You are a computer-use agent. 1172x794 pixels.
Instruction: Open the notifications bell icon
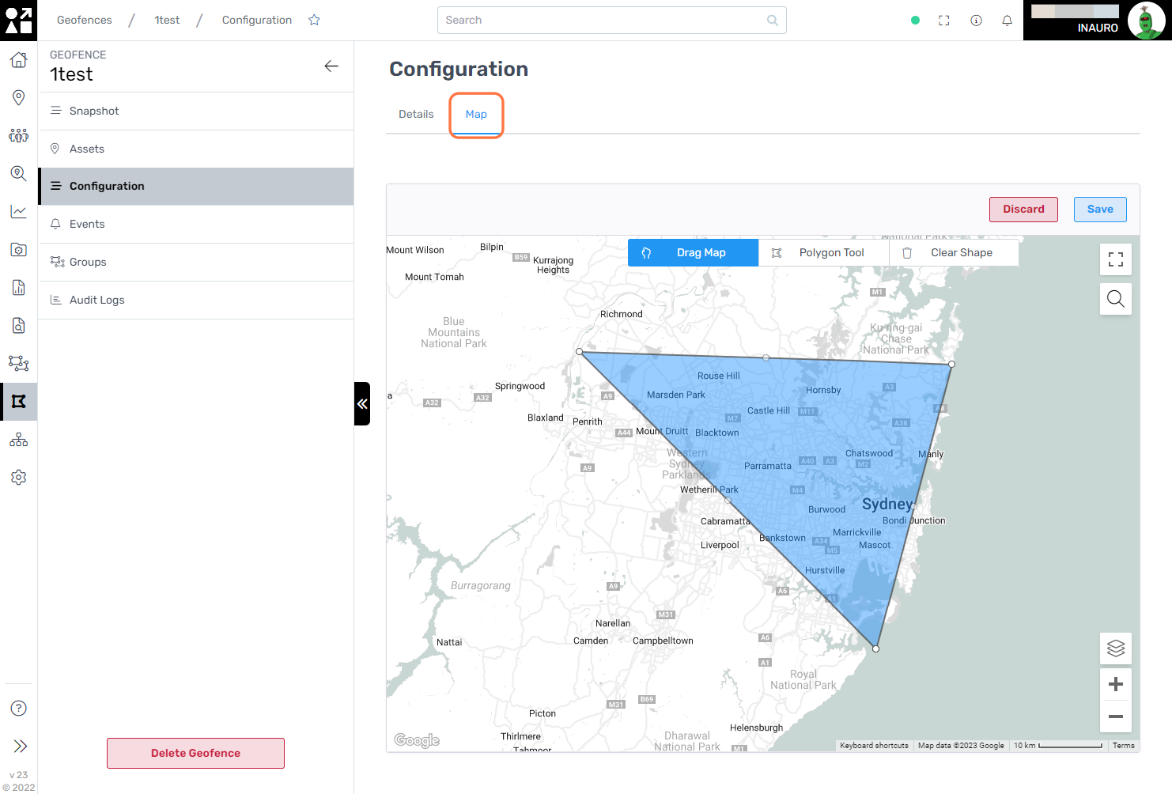pyautogui.click(x=1007, y=21)
